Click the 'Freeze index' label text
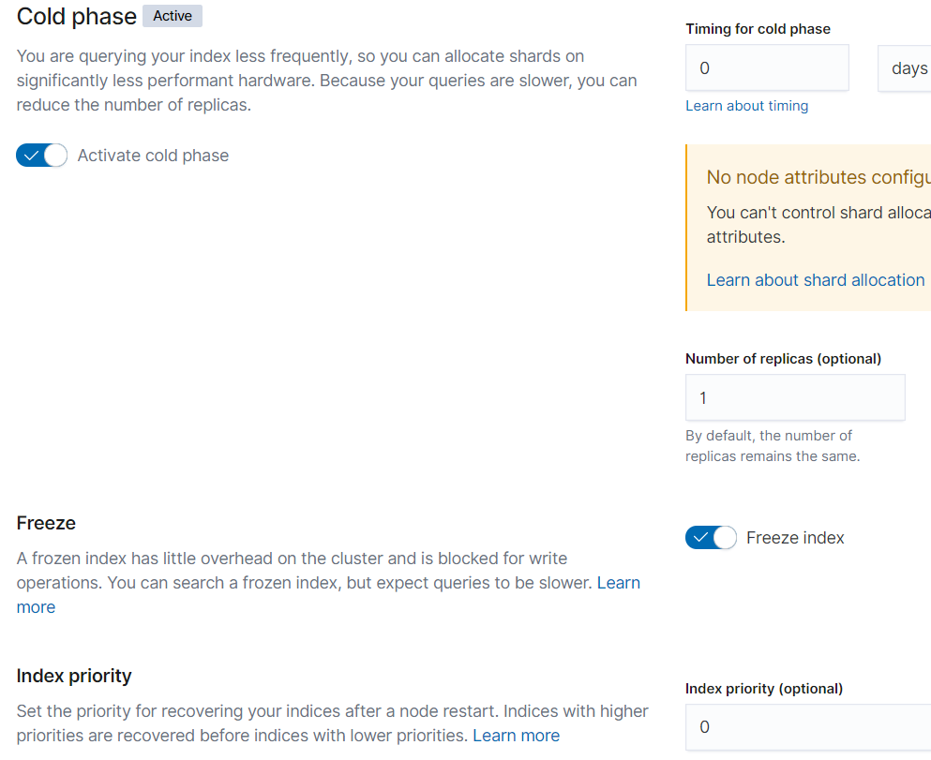Viewport: 931px width, 760px height. (795, 538)
